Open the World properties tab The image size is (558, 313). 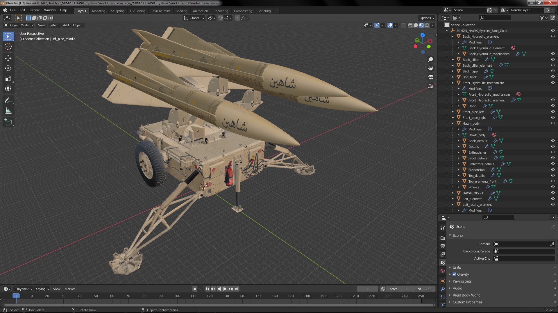click(x=442, y=271)
